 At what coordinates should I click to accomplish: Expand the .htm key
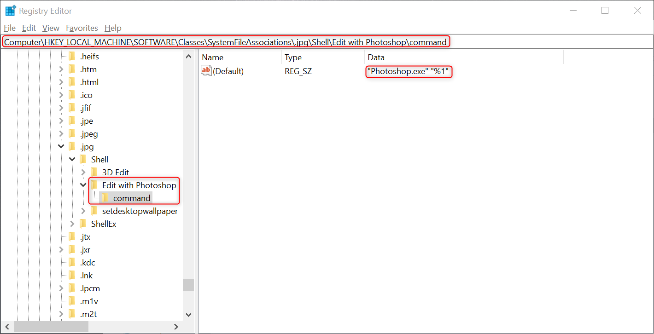coord(61,69)
